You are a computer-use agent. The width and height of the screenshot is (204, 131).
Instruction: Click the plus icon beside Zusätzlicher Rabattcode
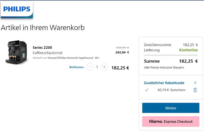click(x=195, y=83)
